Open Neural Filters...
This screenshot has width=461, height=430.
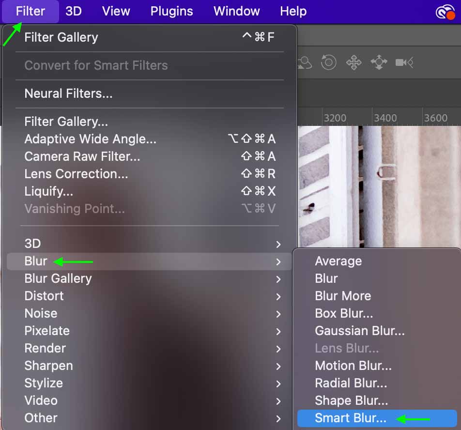point(150,93)
